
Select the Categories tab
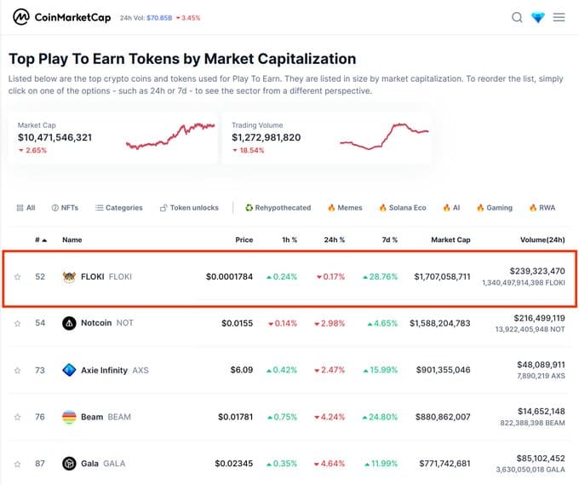(119, 208)
